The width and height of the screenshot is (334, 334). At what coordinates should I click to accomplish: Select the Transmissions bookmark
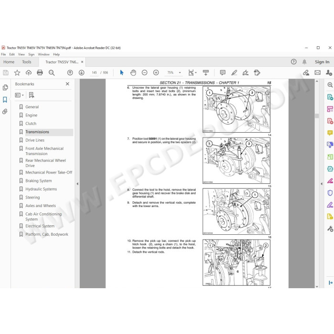37,132
